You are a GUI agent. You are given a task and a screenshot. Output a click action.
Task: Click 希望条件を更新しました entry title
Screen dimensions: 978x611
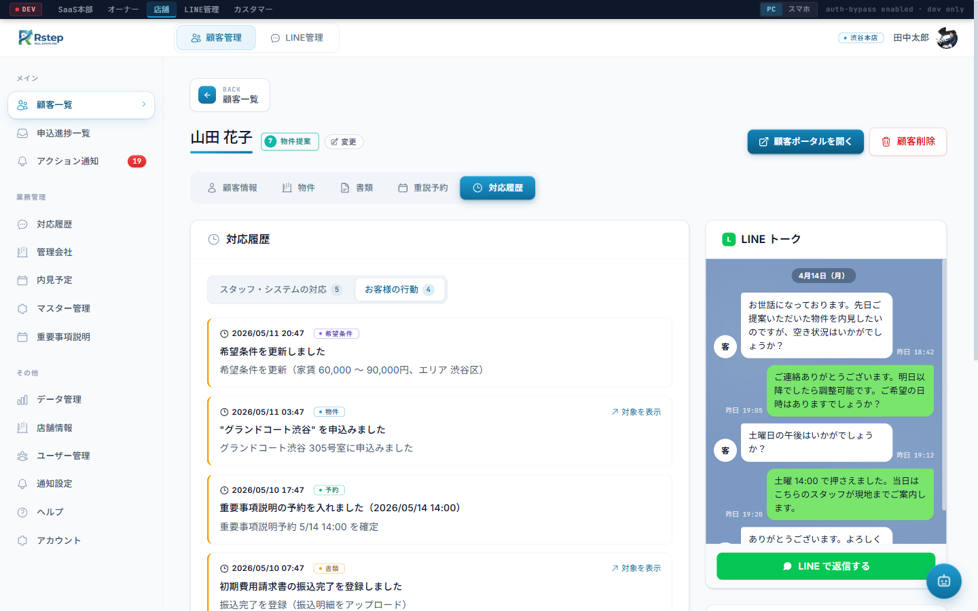[272, 352]
